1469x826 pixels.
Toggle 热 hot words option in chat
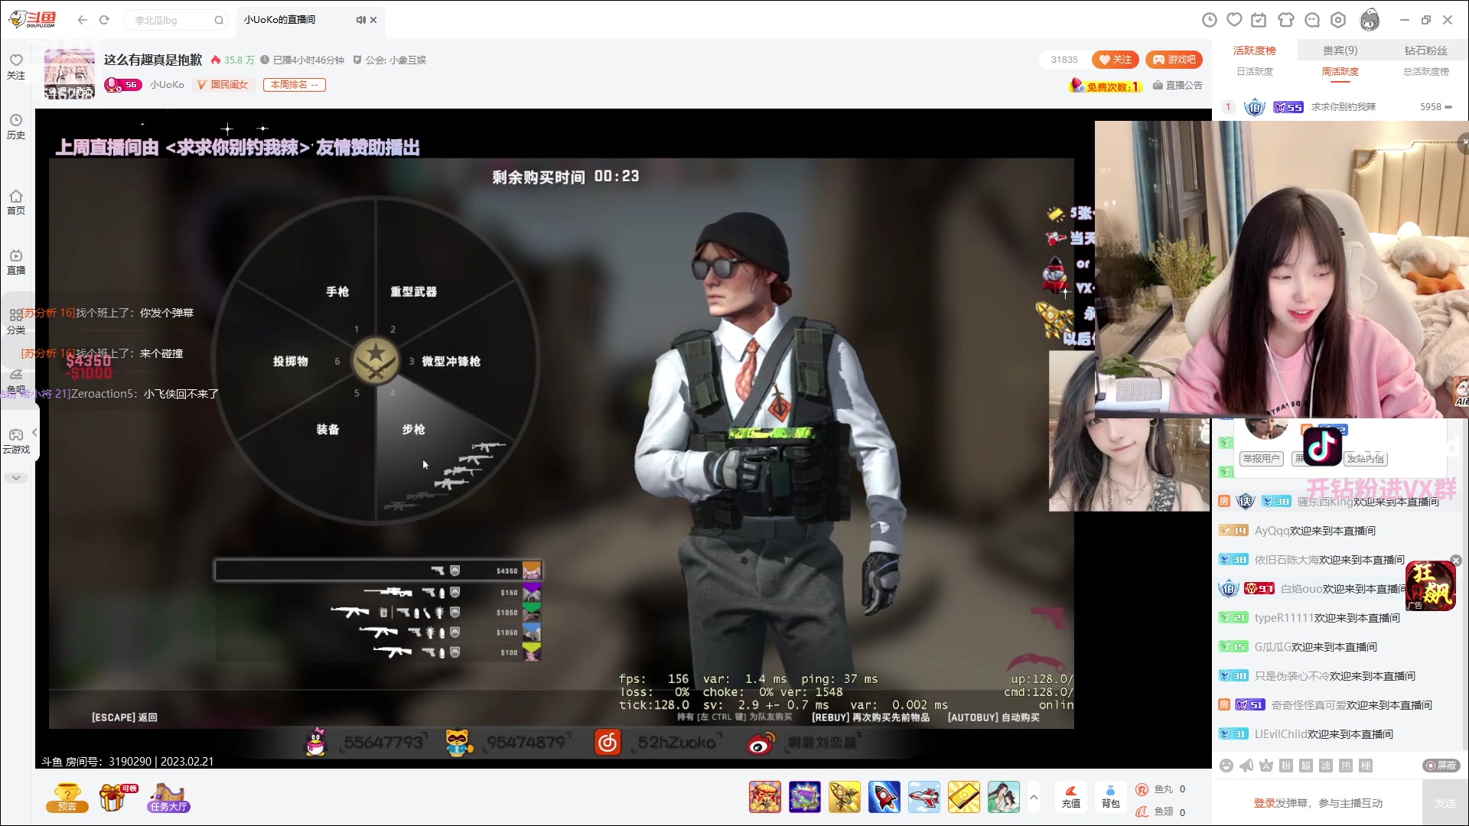point(1346,766)
